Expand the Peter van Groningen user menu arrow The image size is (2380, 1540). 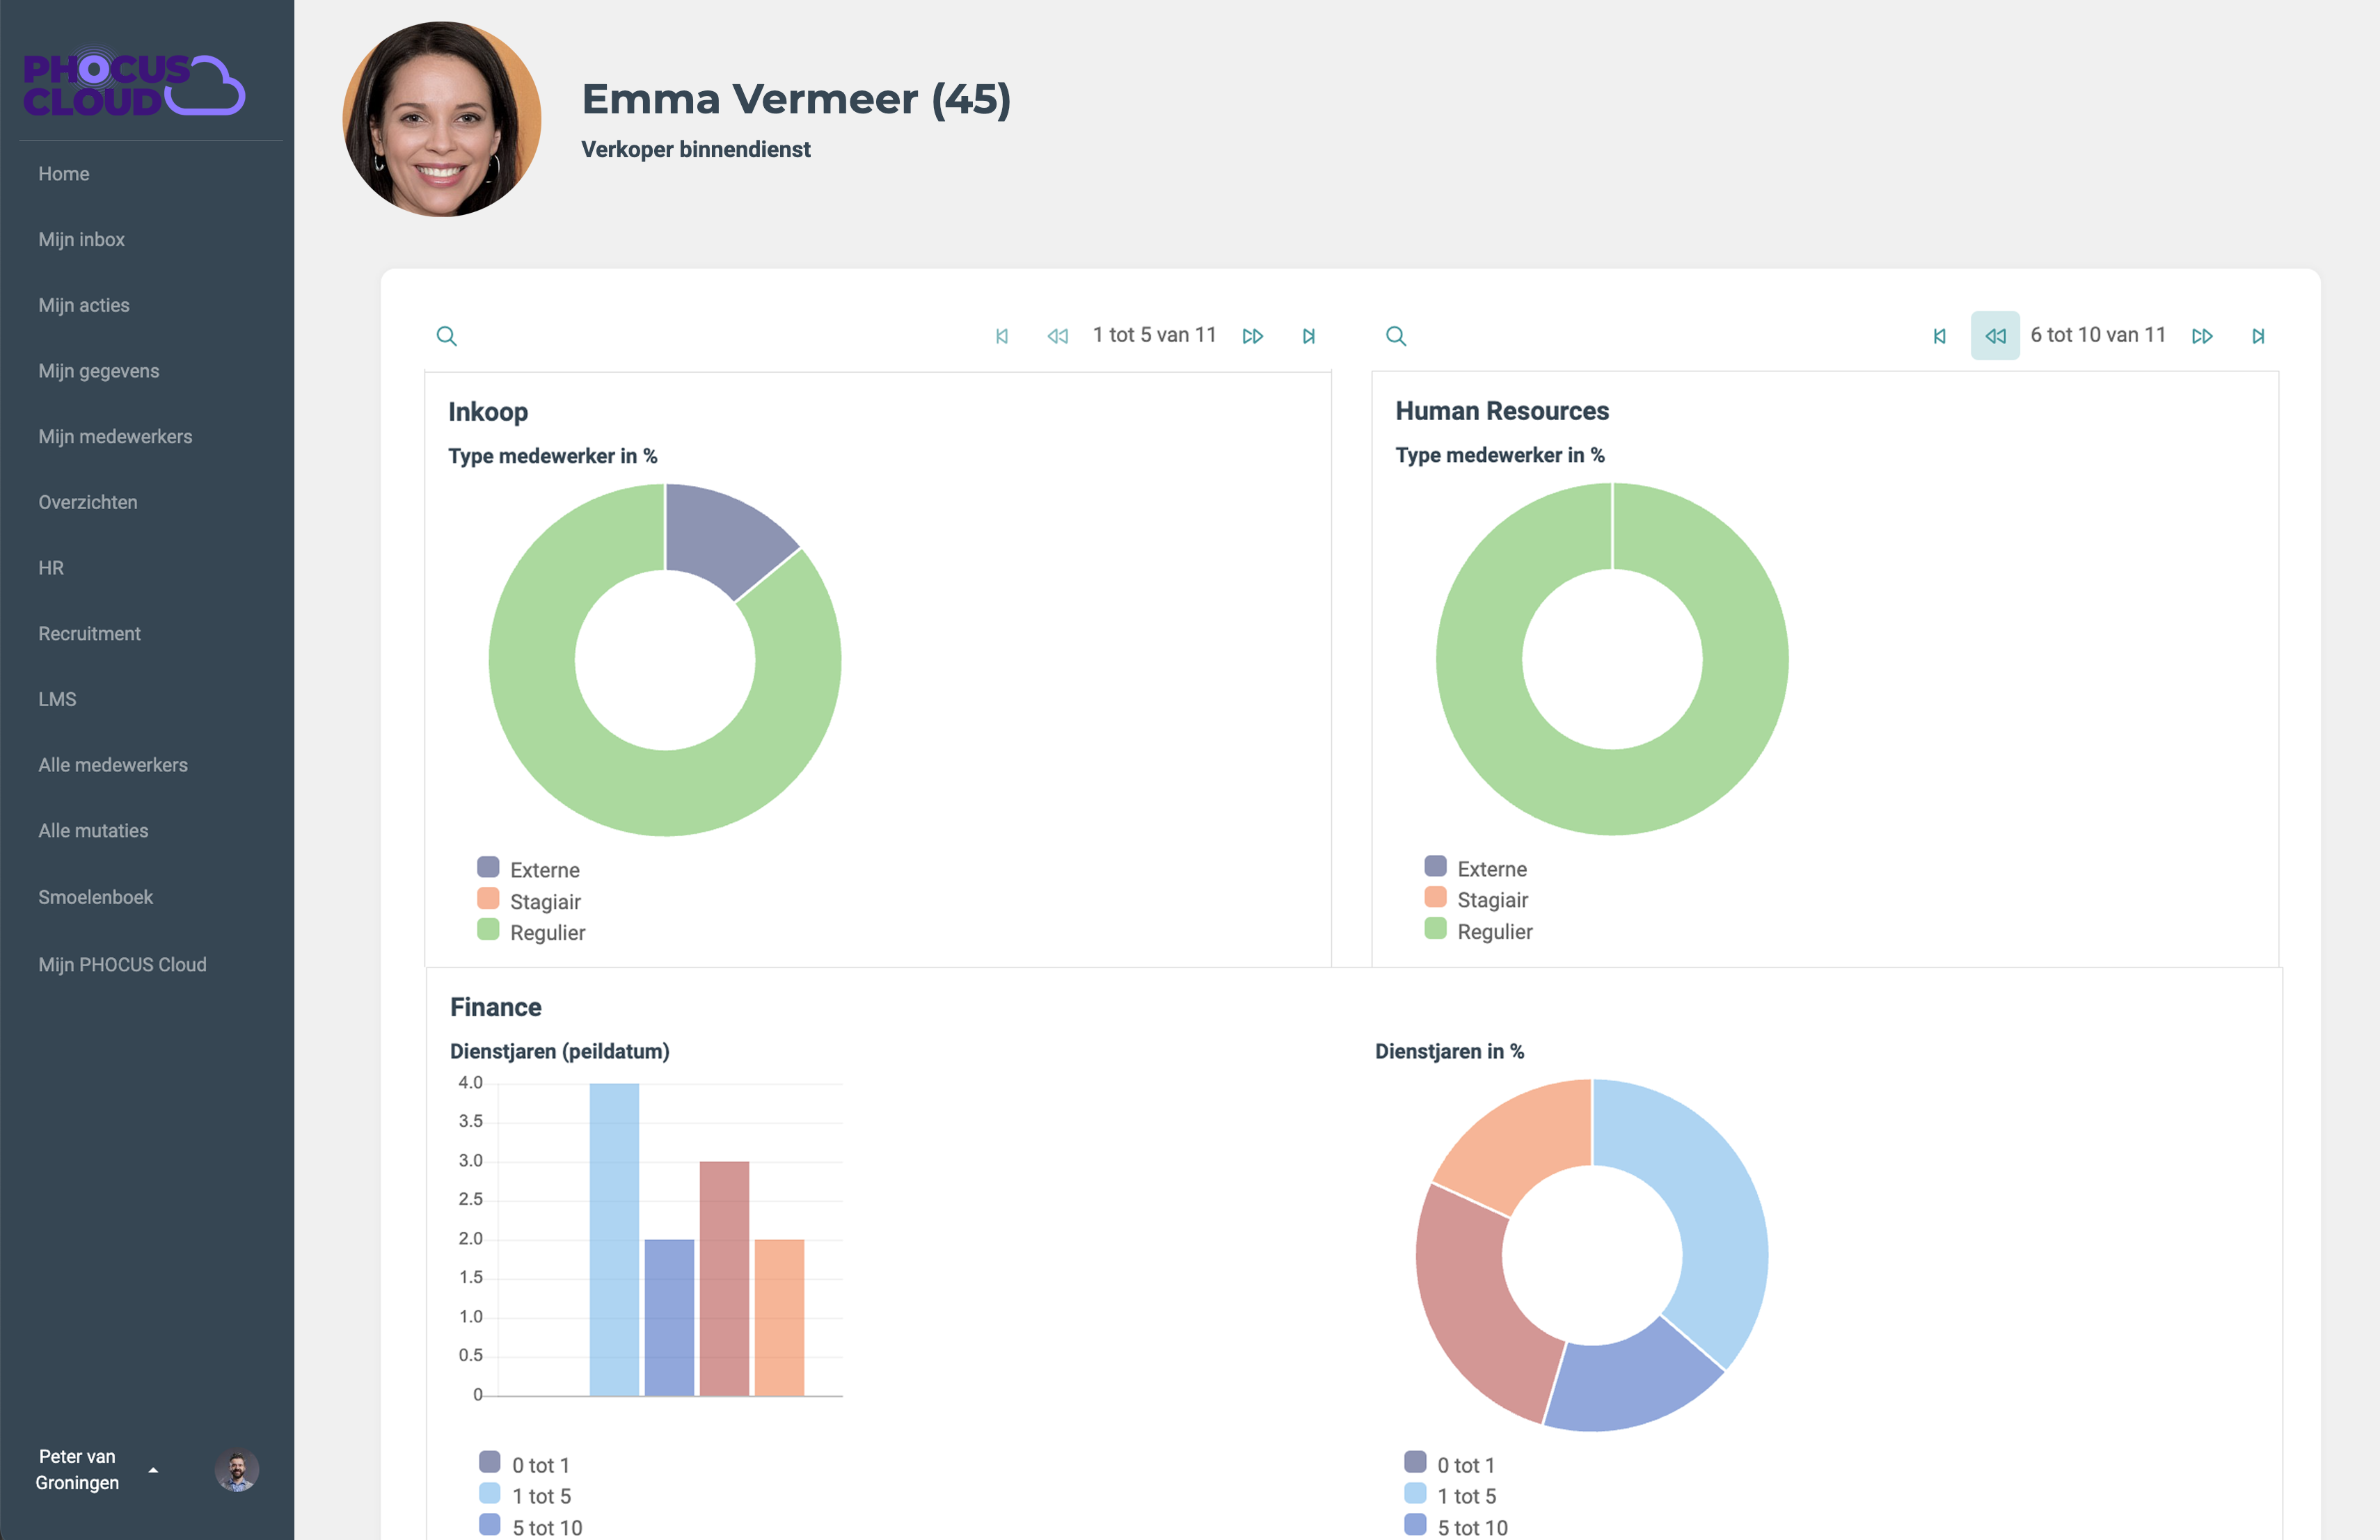coord(153,1470)
